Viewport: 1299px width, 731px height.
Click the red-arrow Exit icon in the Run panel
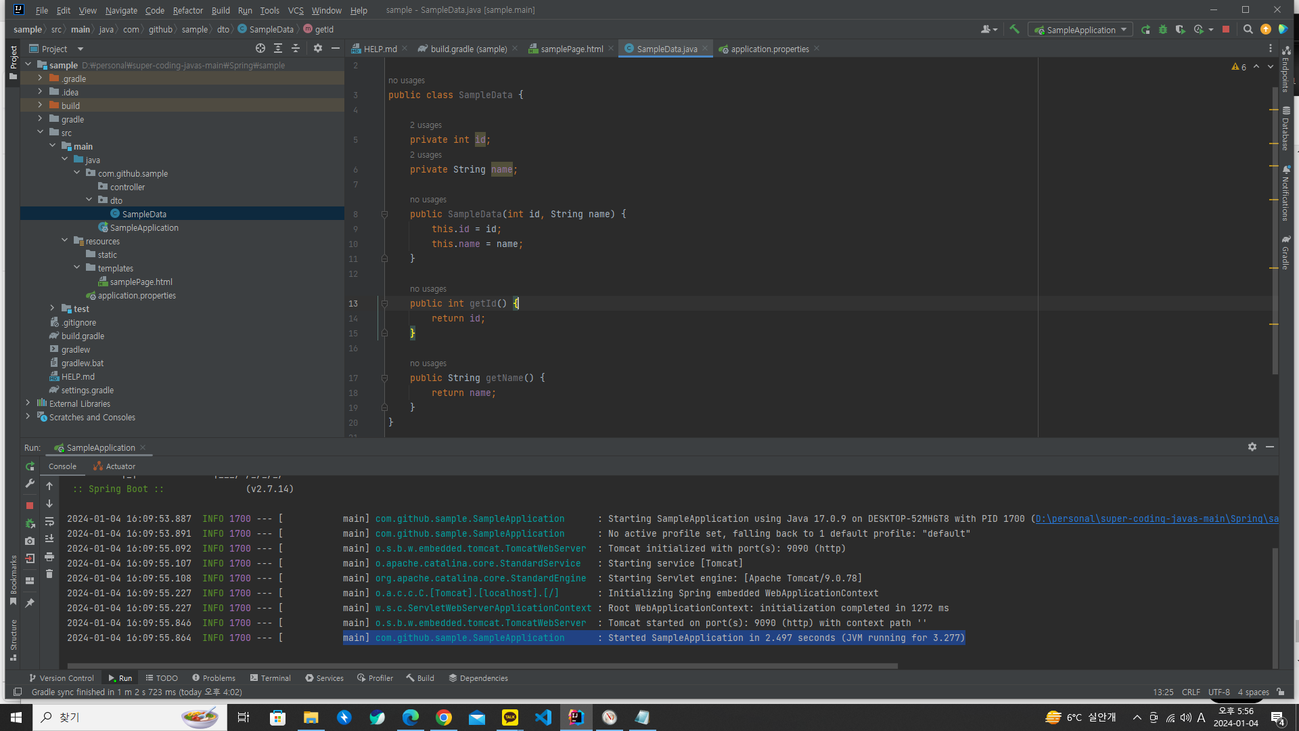[30, 558]
